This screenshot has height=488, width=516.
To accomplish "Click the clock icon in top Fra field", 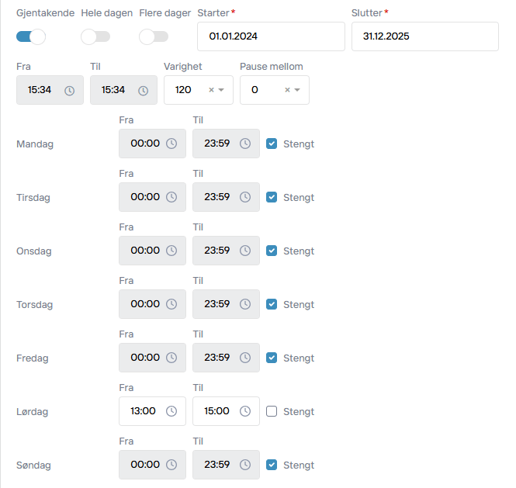I will [x=69, y=90].
